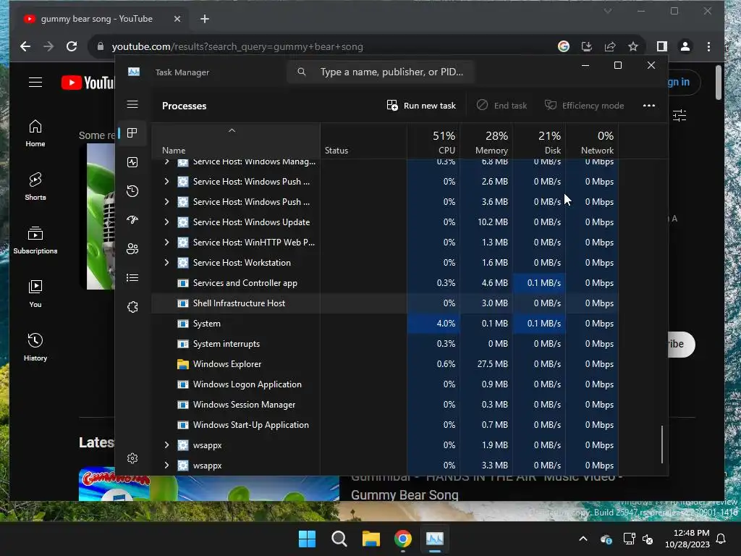Open YouTube History

(x=35, y=347)
